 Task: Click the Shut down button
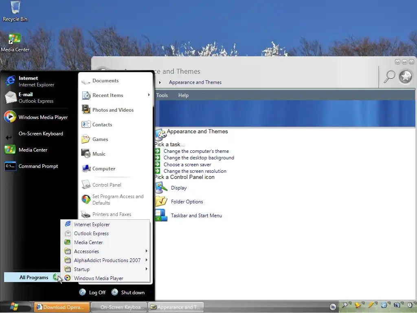pos(128,293)
